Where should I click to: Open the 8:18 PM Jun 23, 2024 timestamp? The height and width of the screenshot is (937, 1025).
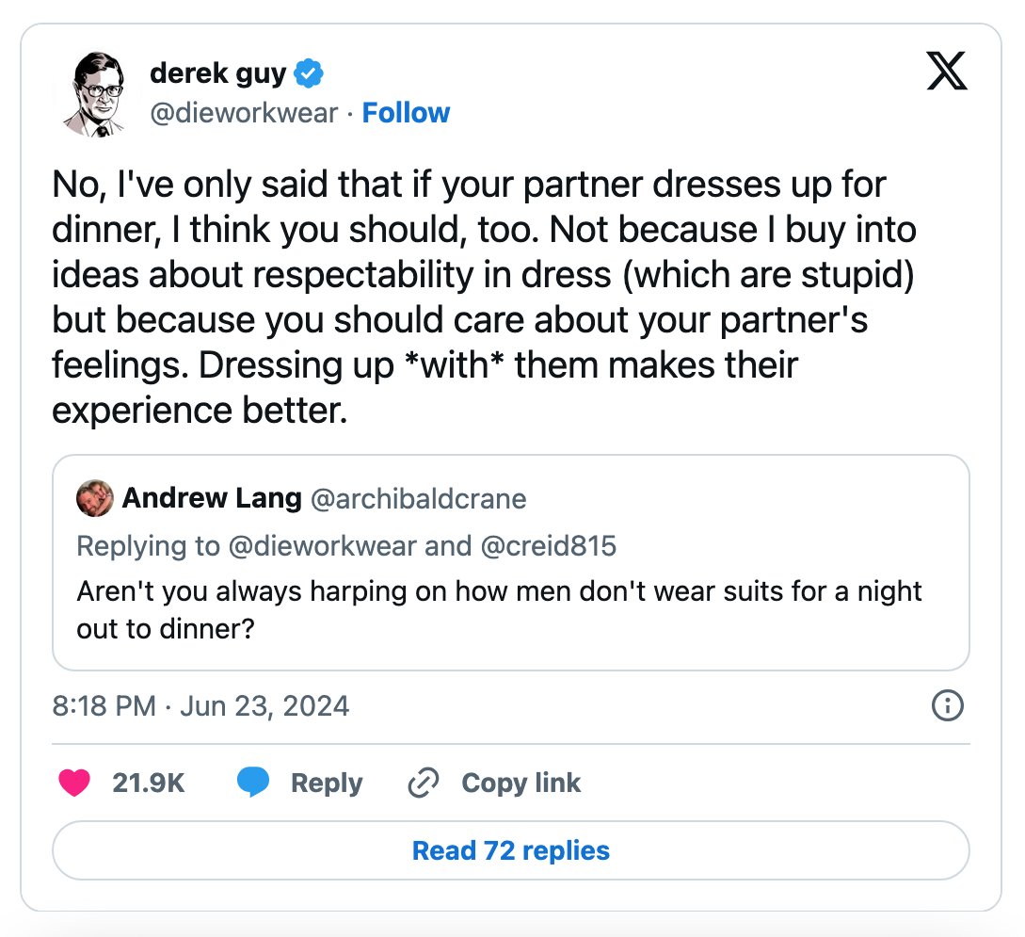click(200, 705)
